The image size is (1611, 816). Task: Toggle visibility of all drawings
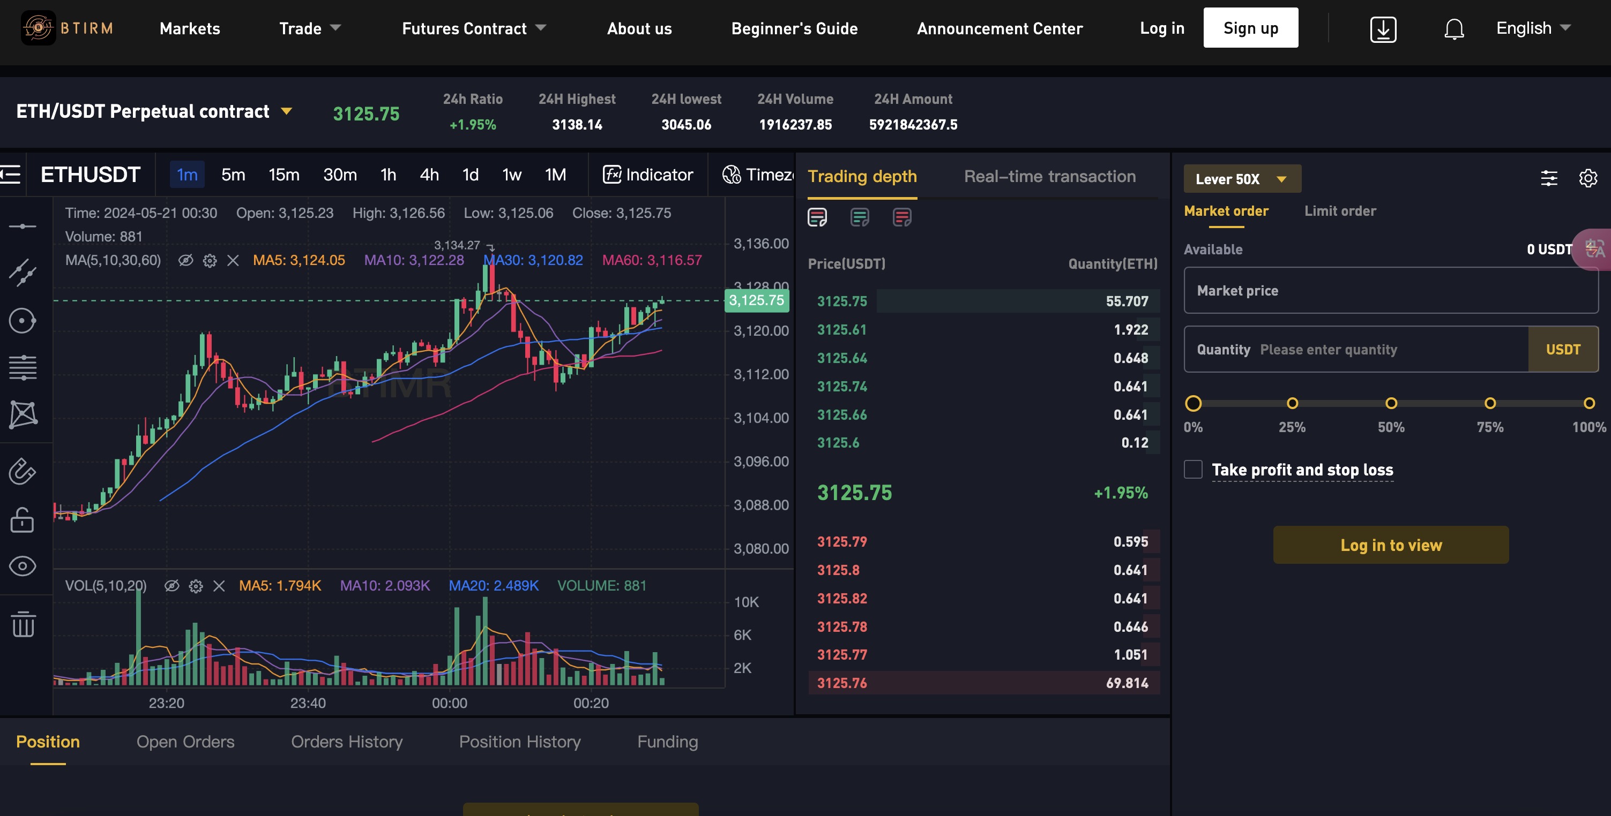click(x=23, y=566)
